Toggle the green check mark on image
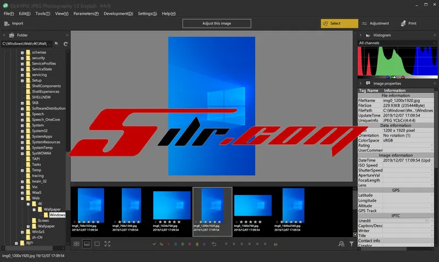 (155, 243)
